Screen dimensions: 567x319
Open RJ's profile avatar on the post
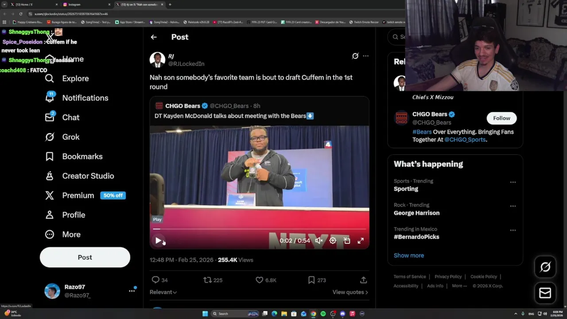(x=157, y=59)
